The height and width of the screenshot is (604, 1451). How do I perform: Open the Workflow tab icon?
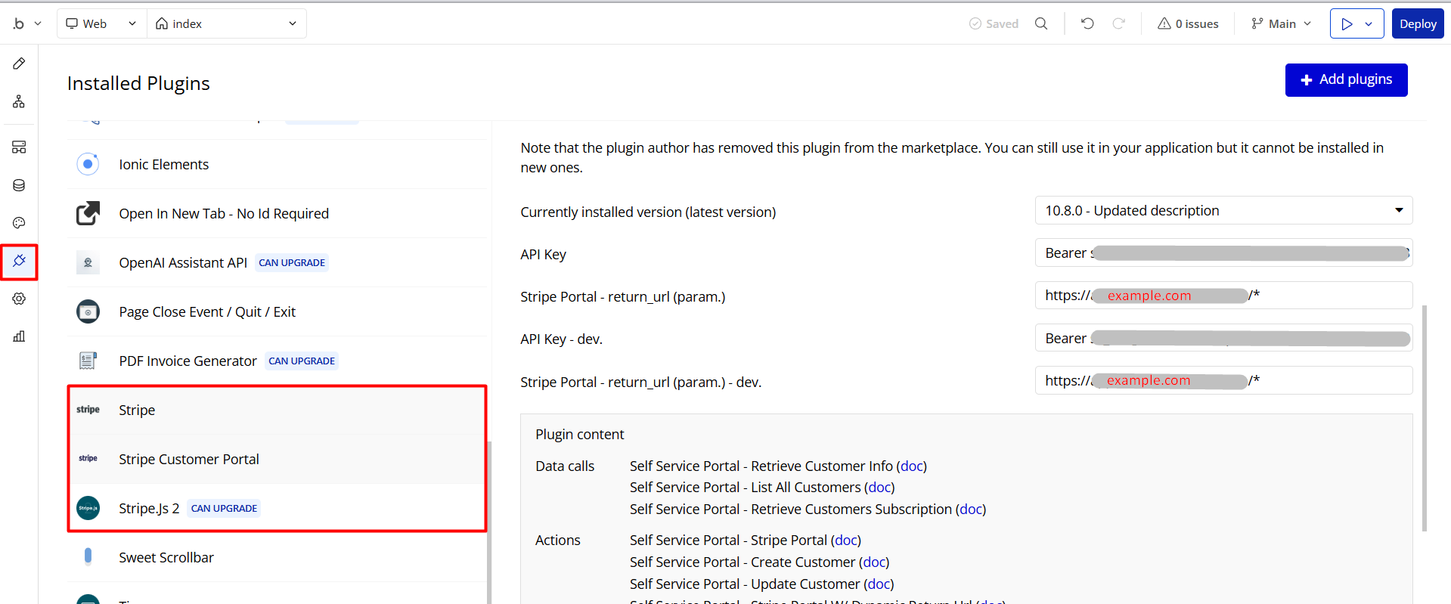[x=19, y=101]
